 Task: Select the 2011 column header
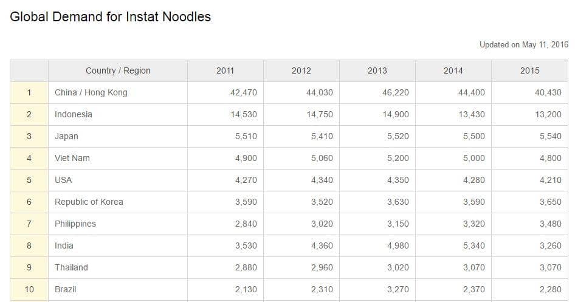(225, 70)
